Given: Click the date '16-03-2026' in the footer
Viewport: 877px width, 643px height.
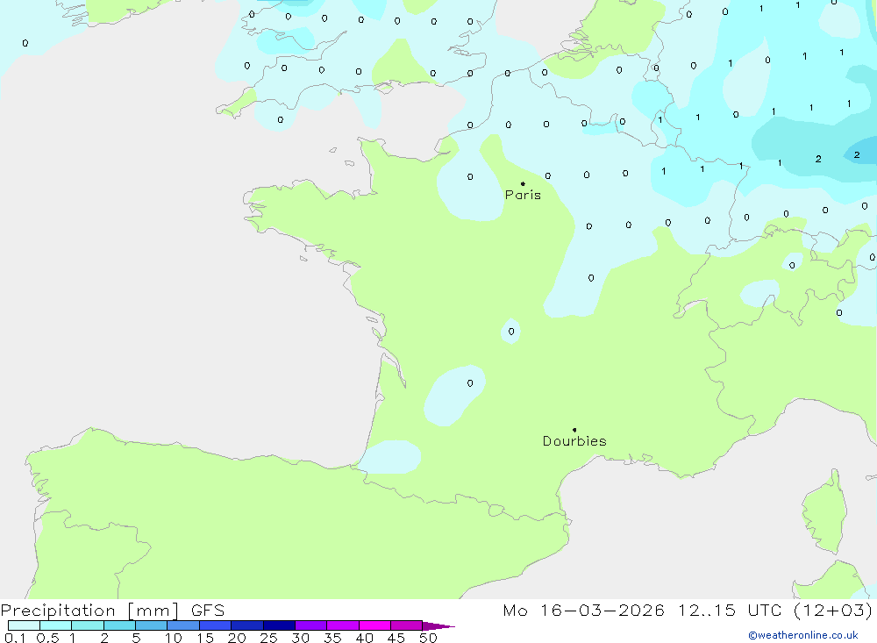Looking at the screenshot, I should [602, 610].
